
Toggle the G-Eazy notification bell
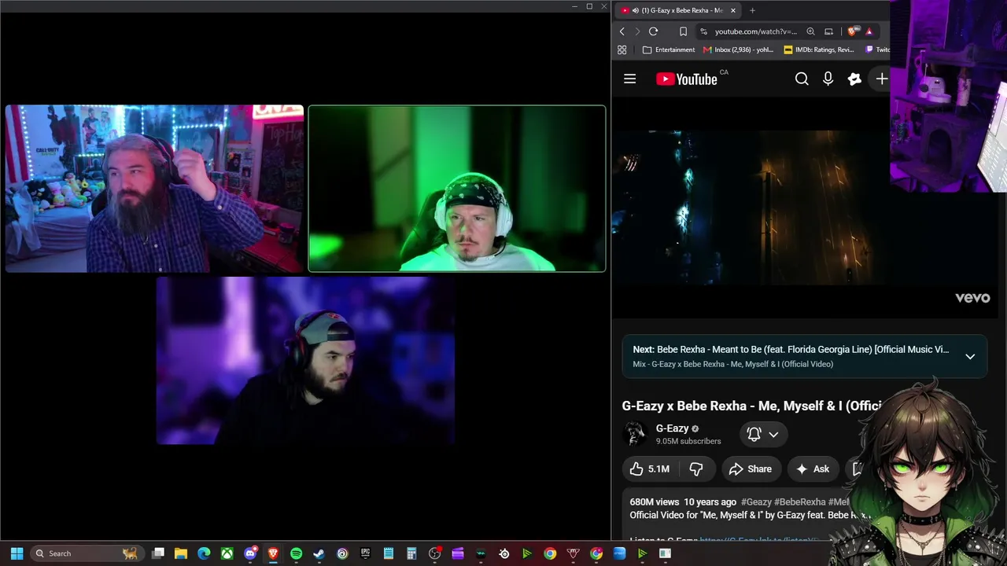754,434
